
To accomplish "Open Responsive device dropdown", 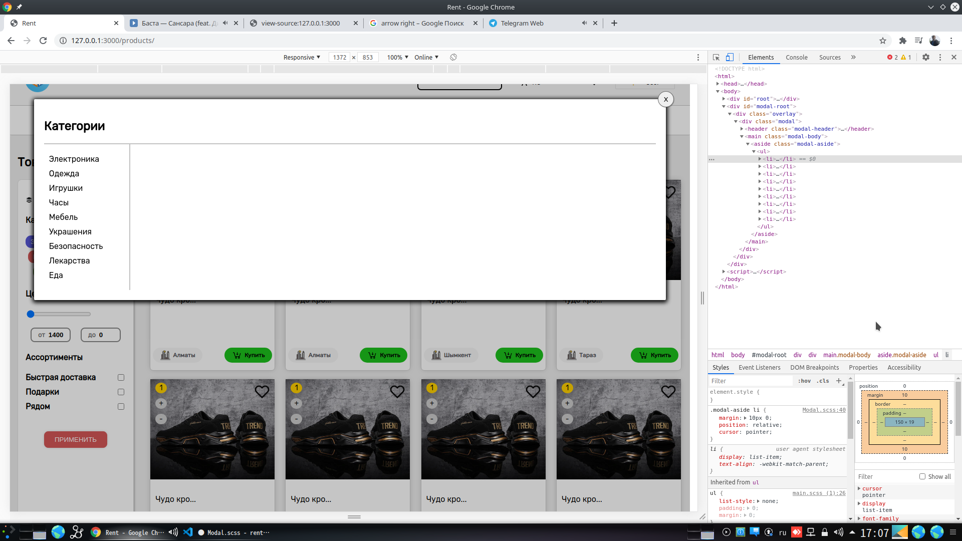I will (x=302, y=57).
